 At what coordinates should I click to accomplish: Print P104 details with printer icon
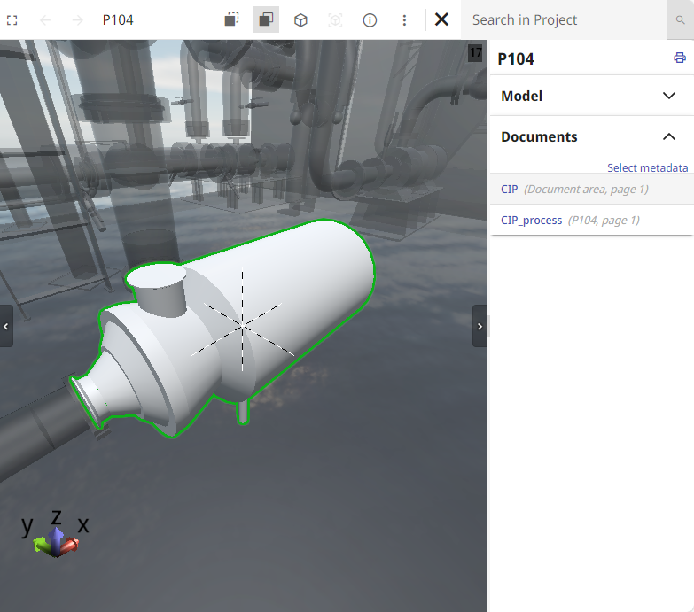680,58
